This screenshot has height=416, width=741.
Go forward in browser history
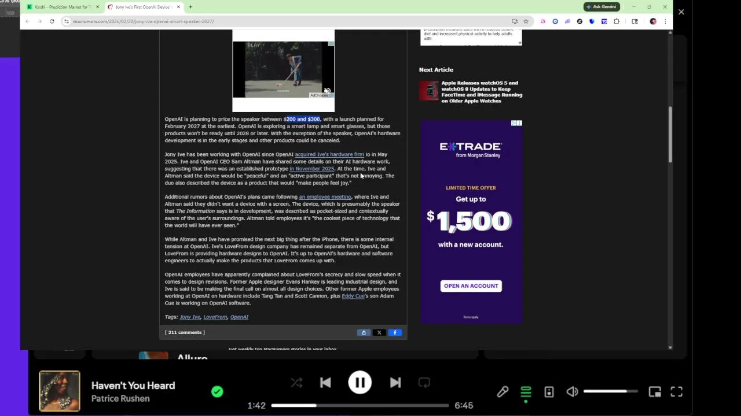(39, 21)
